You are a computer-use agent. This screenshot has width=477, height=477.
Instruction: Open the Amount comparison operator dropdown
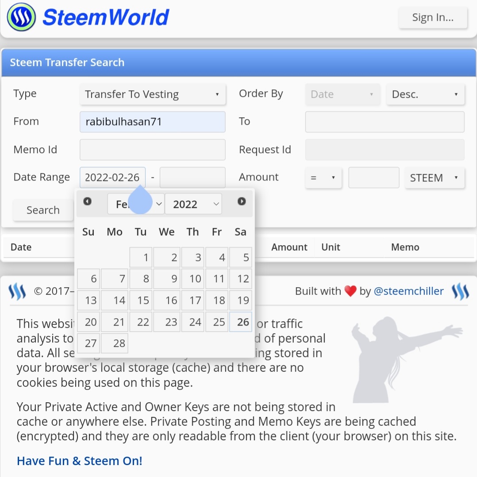pyautogui.click(x=323, y=178)
